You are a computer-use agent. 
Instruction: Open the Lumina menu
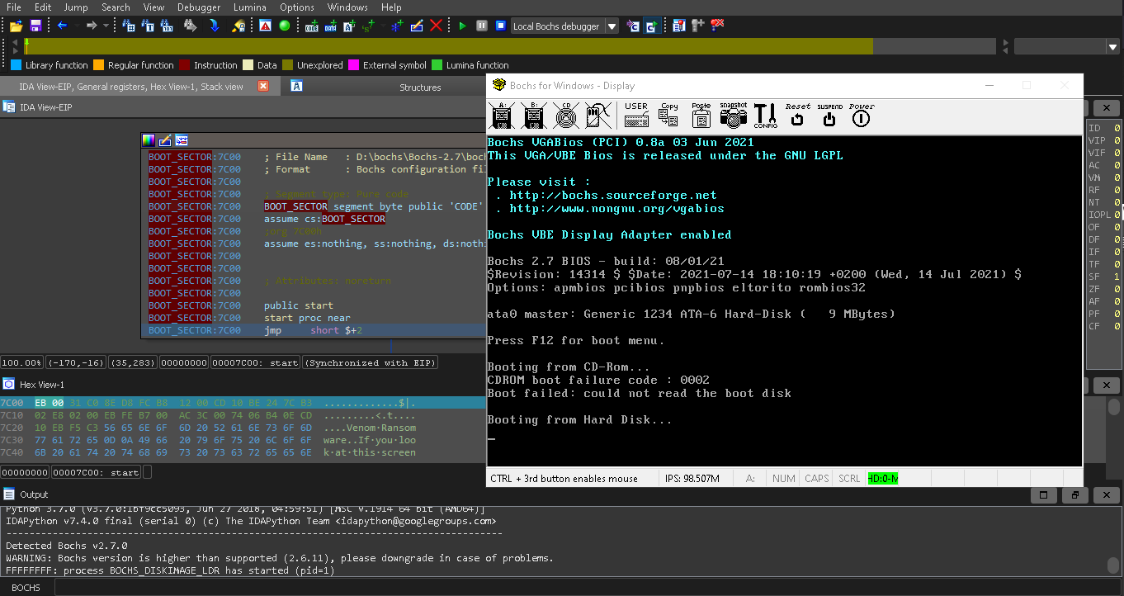250,7
